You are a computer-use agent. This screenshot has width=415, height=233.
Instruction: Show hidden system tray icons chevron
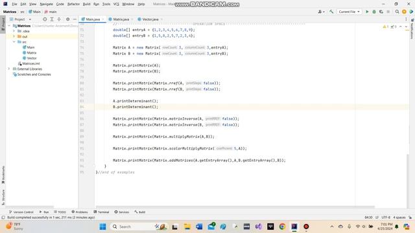pos(331,227)
